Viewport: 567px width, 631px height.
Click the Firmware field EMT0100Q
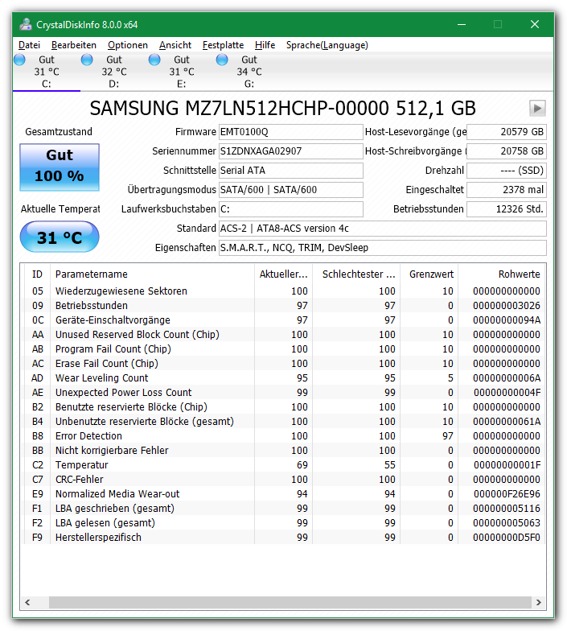[x=291, y=132]
